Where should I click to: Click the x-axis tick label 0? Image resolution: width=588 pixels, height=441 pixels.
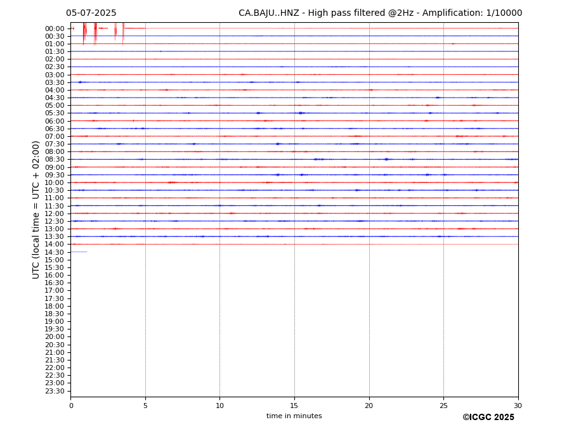(71, 406)
